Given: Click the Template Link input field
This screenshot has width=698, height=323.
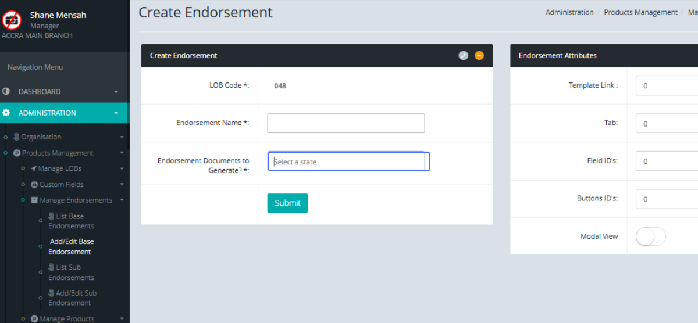Looking at the screenshot, I should 667,85.
